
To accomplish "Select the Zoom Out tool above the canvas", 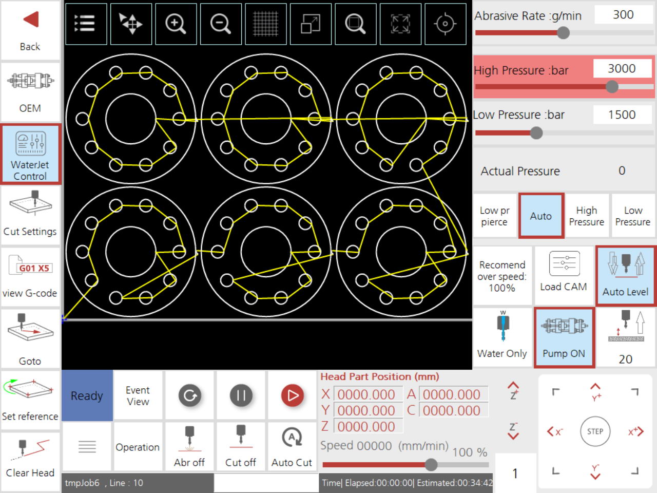I will pos(221,24).
